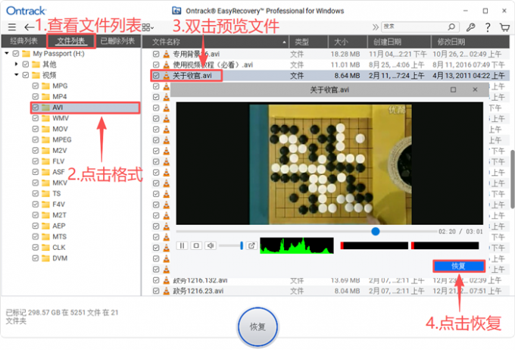Toggle the 视频 folder checkbox
The image size is (515, 350).
[26, 75]
